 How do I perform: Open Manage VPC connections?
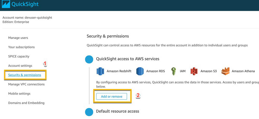pos(26,84)
